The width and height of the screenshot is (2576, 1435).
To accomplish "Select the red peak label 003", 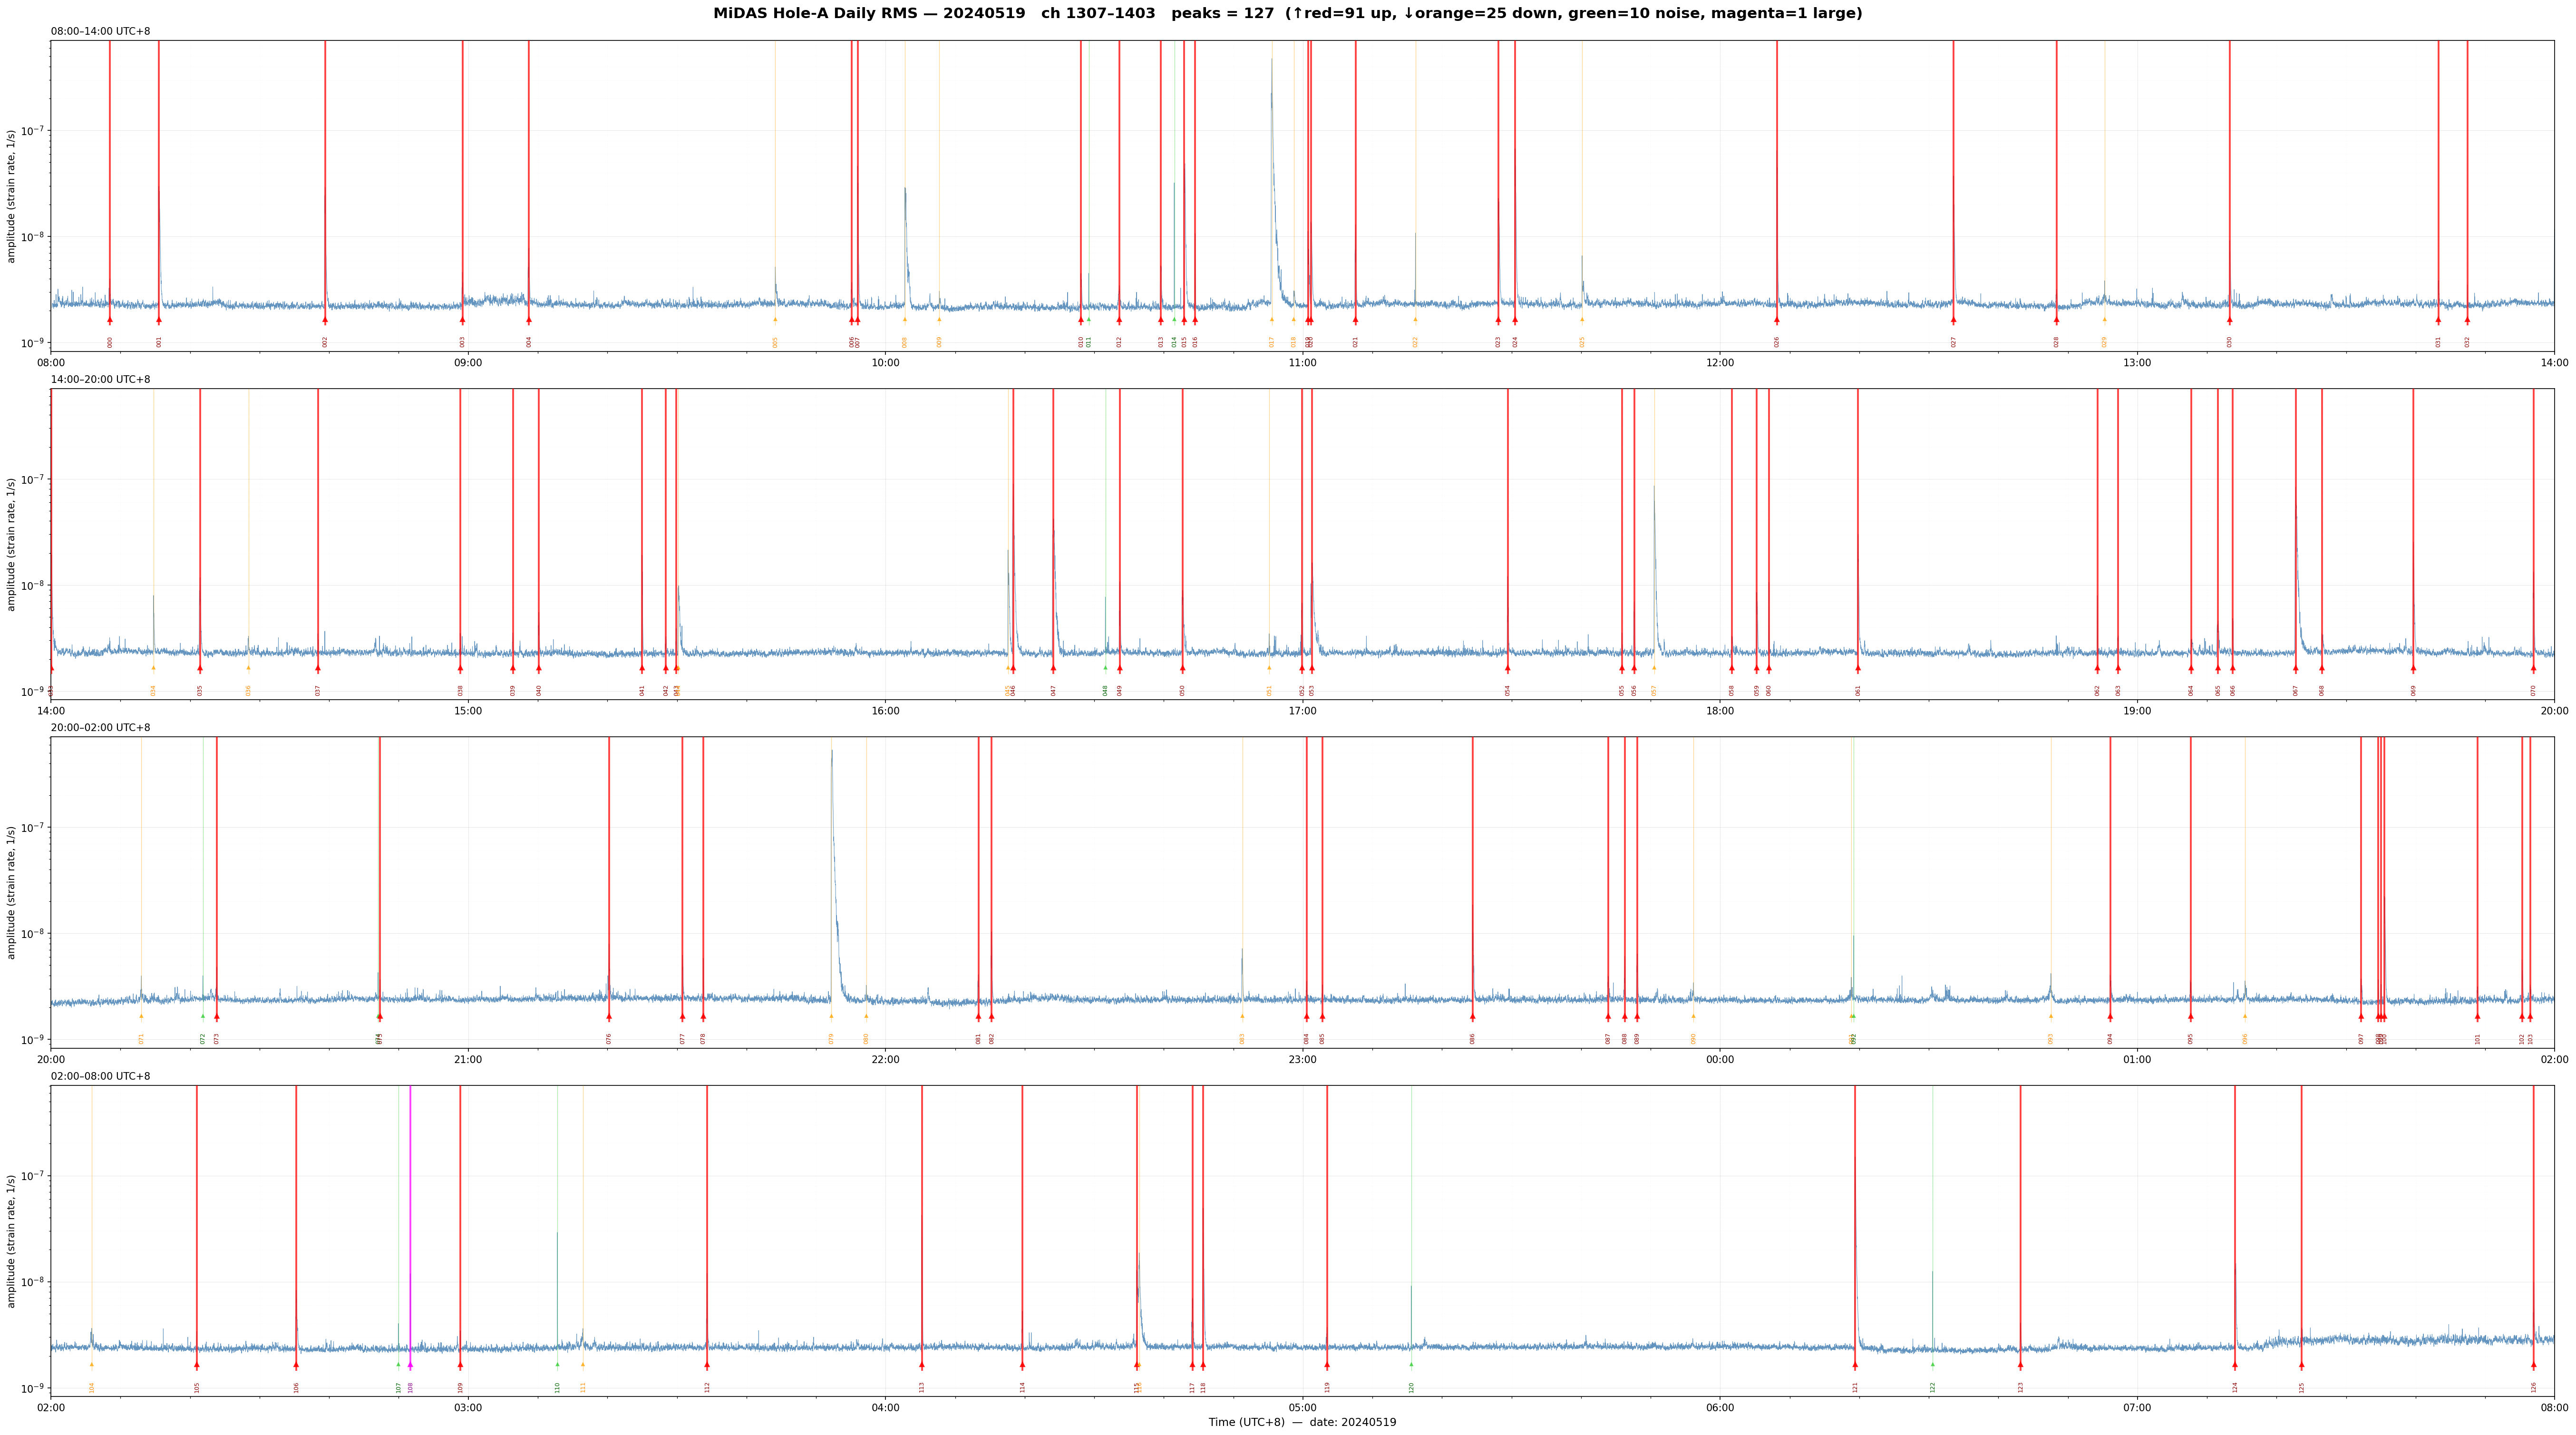I will click(463, 342).
